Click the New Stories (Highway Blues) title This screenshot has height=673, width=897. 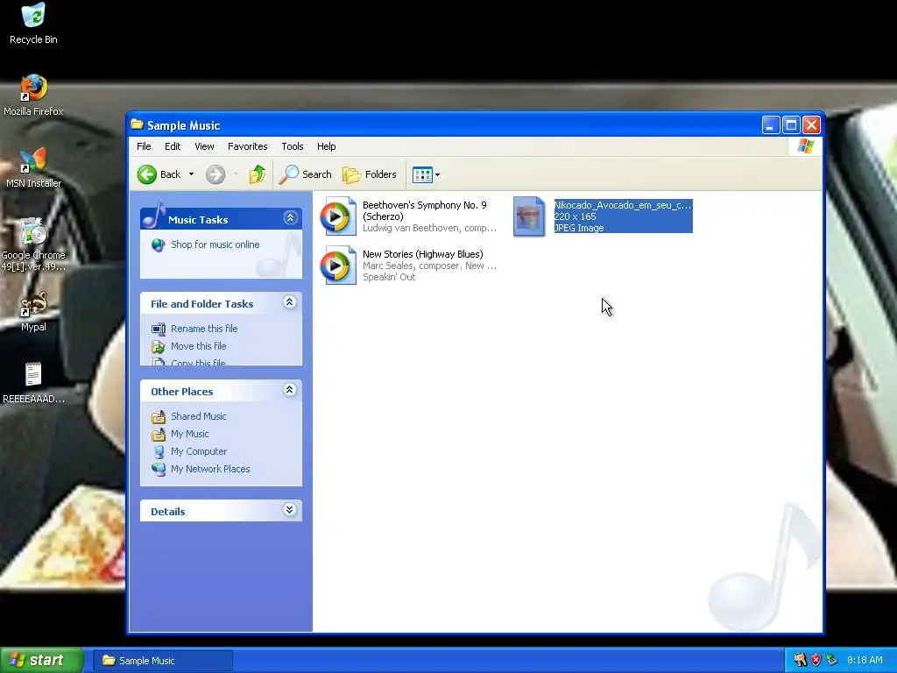pos(423,254)
